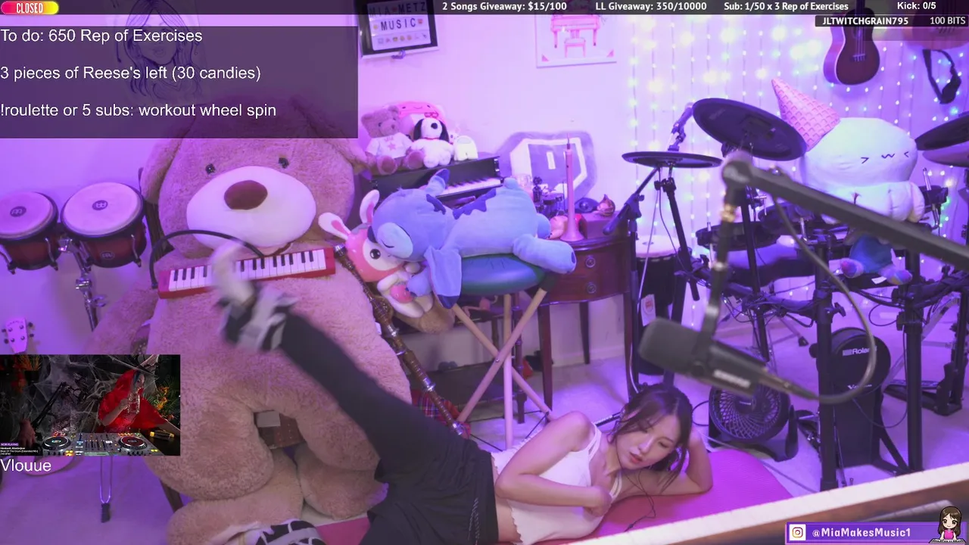Click the Vlouue channel name
Viewport: 969px width, 545px height.
[26, 466]
